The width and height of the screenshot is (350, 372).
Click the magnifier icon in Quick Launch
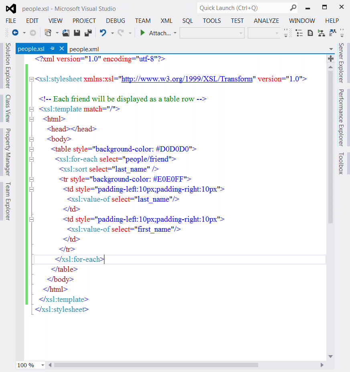(x=293, y=8)
